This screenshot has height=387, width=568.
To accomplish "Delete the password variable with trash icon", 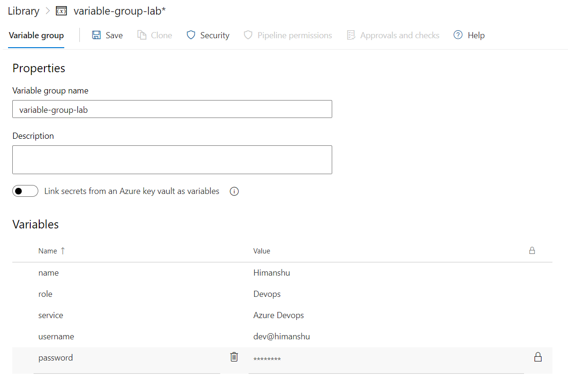I will click(234, 357).
